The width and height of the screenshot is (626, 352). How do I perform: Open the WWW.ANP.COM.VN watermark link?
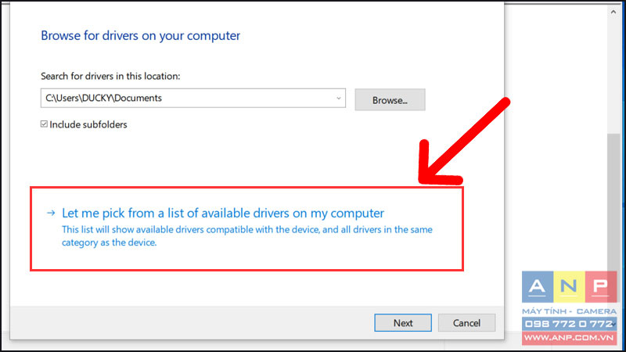pyautogui.click(x=569, y=338)
